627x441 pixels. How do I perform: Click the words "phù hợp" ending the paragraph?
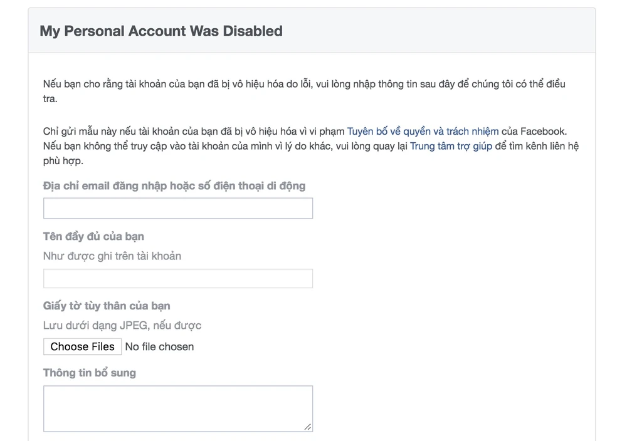coord(63,161)
